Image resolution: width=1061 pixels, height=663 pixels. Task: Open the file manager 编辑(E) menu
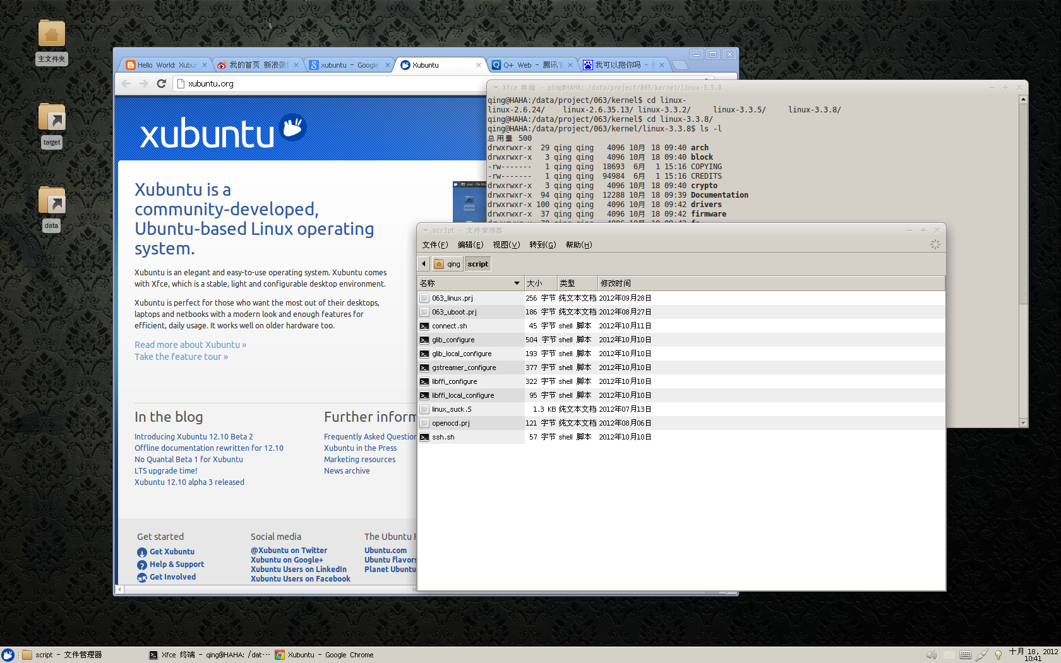471,245
